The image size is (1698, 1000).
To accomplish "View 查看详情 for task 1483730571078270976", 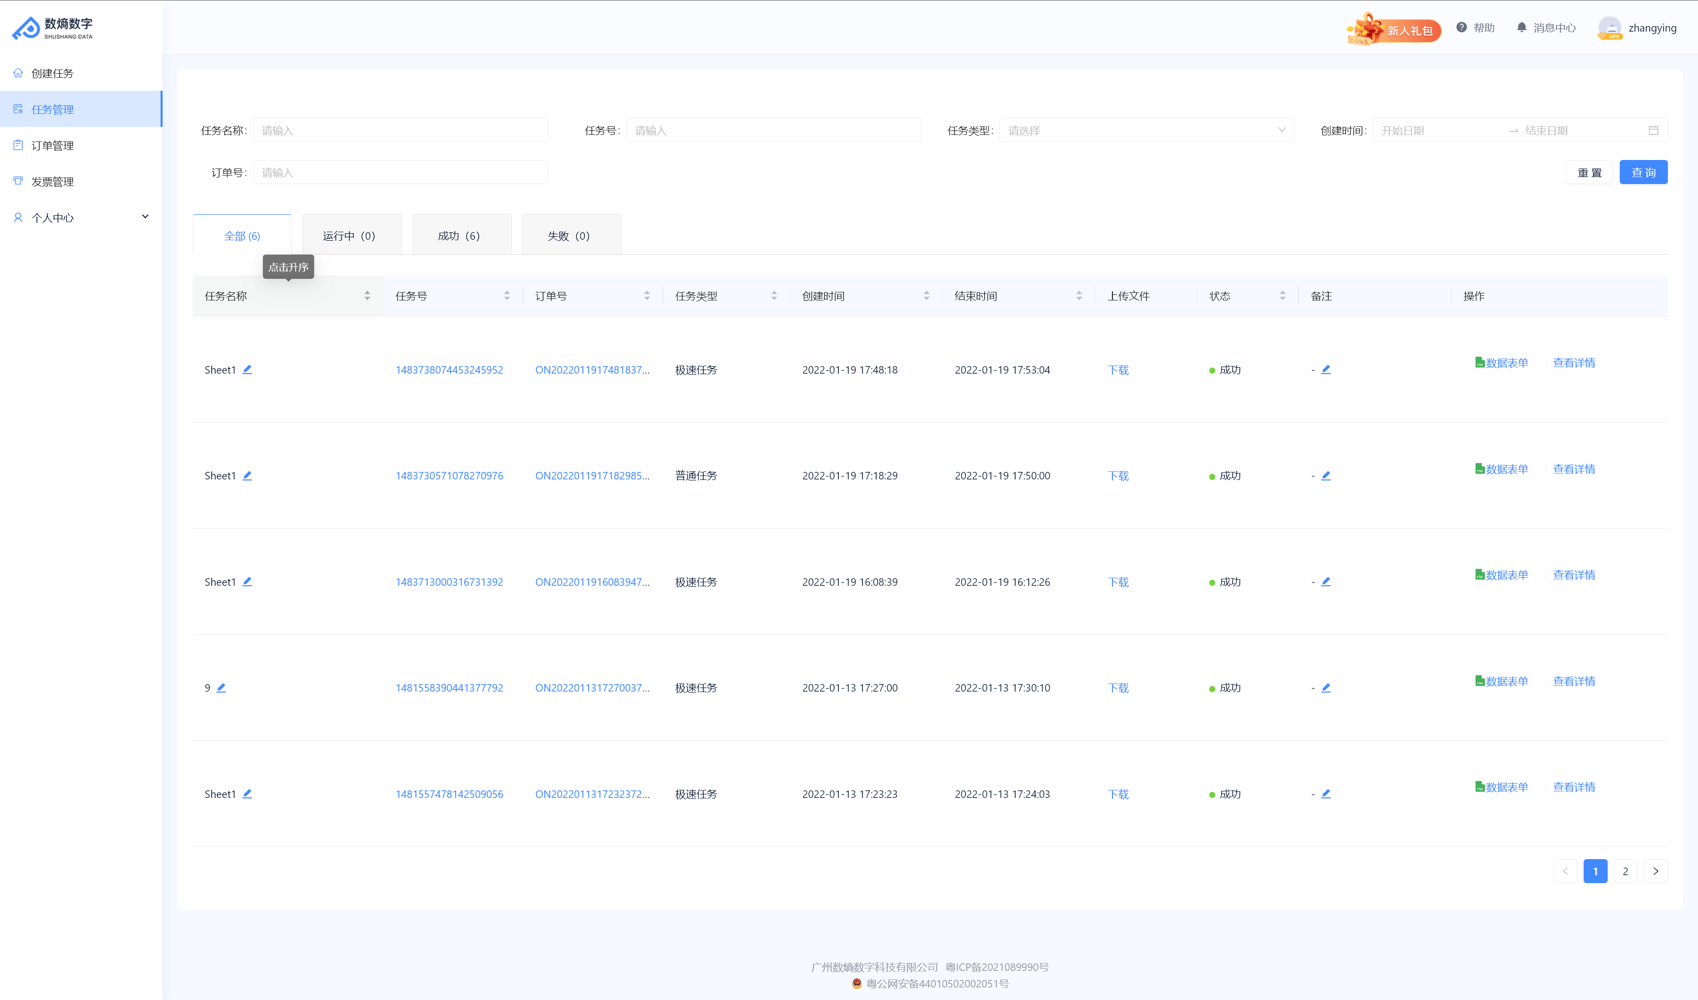I will pos(1574,469).
